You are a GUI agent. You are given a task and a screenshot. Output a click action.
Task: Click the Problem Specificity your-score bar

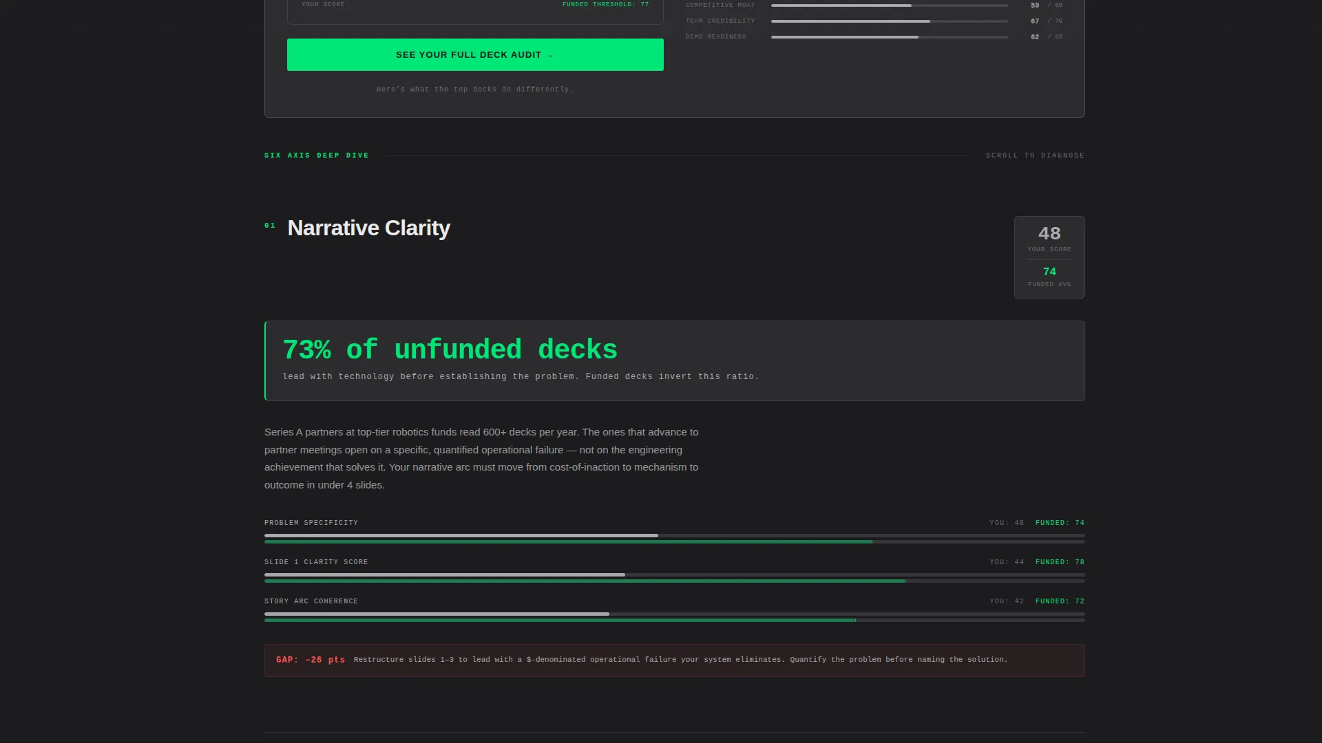(x=675, y=535)
